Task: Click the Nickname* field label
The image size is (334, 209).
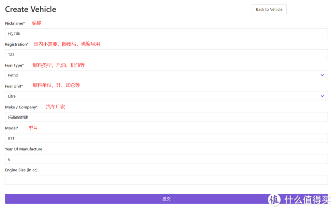Action: point(15,24)
